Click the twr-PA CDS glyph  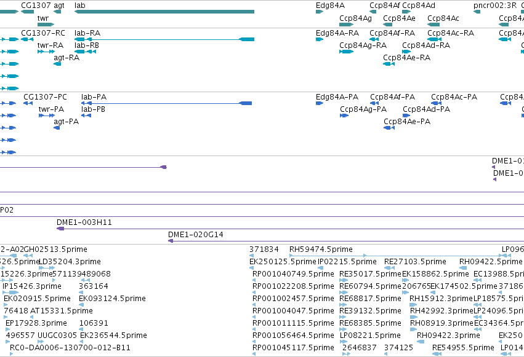tap(46, 116)
